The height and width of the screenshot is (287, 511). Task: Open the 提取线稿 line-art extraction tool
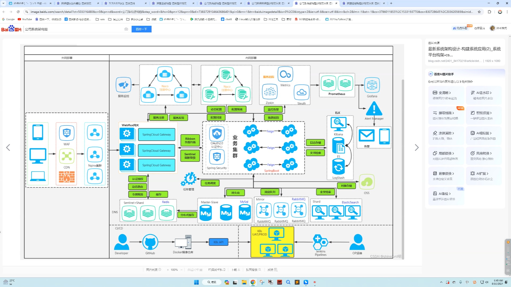click(446, 115)
